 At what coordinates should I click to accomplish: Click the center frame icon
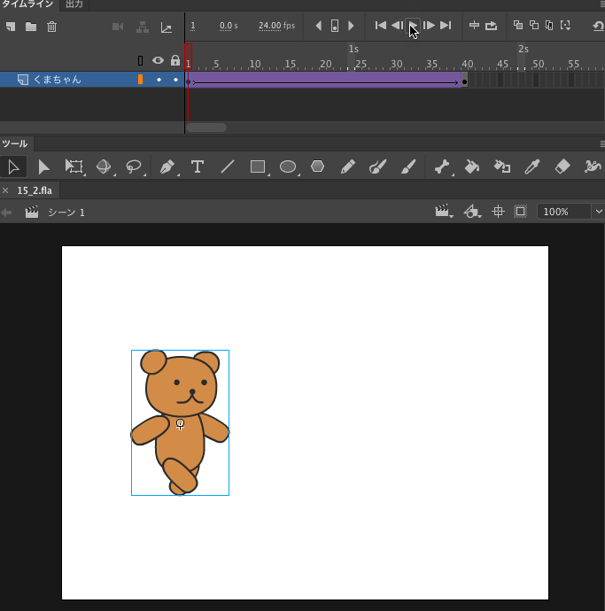point(474,26)
